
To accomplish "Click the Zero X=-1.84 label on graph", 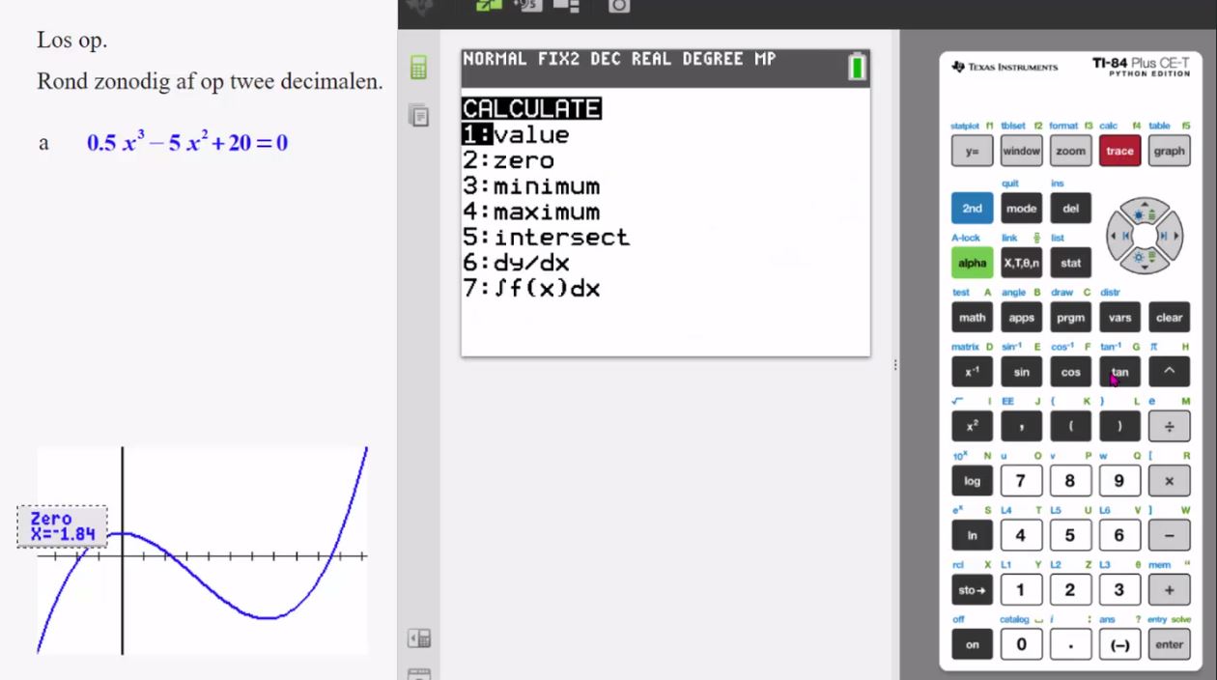I will (x=62, y=526).
